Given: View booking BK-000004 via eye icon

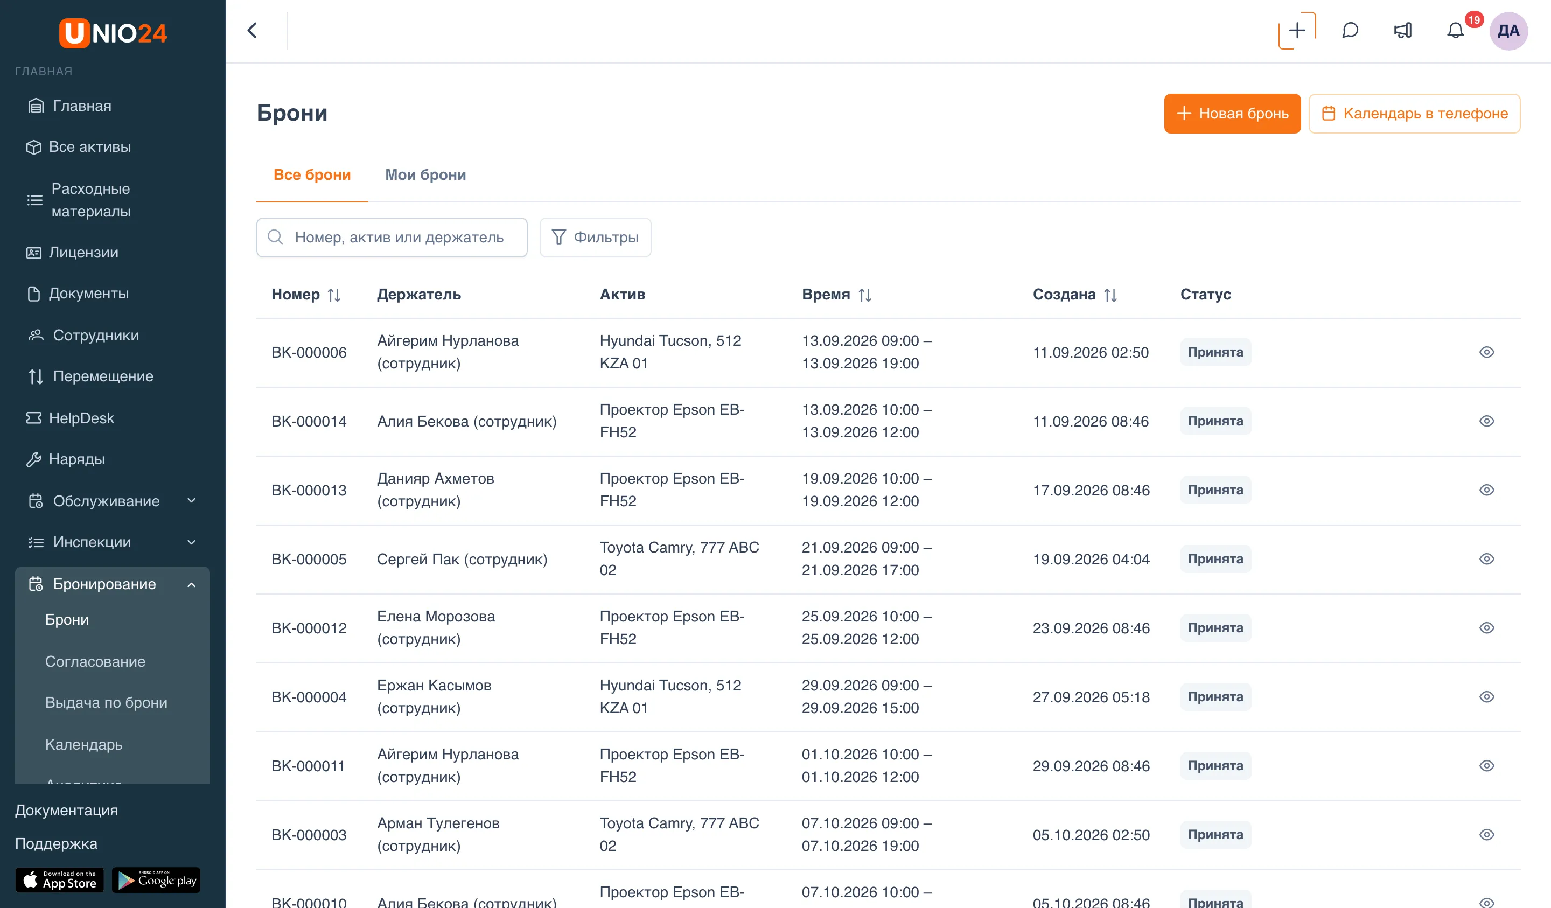Looking at the screenshot, I should coord(1486,697).
